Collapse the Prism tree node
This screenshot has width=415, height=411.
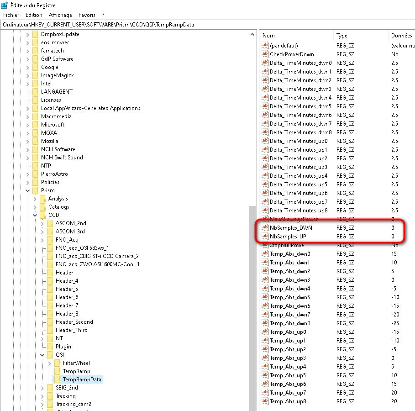tap(28, 190)
